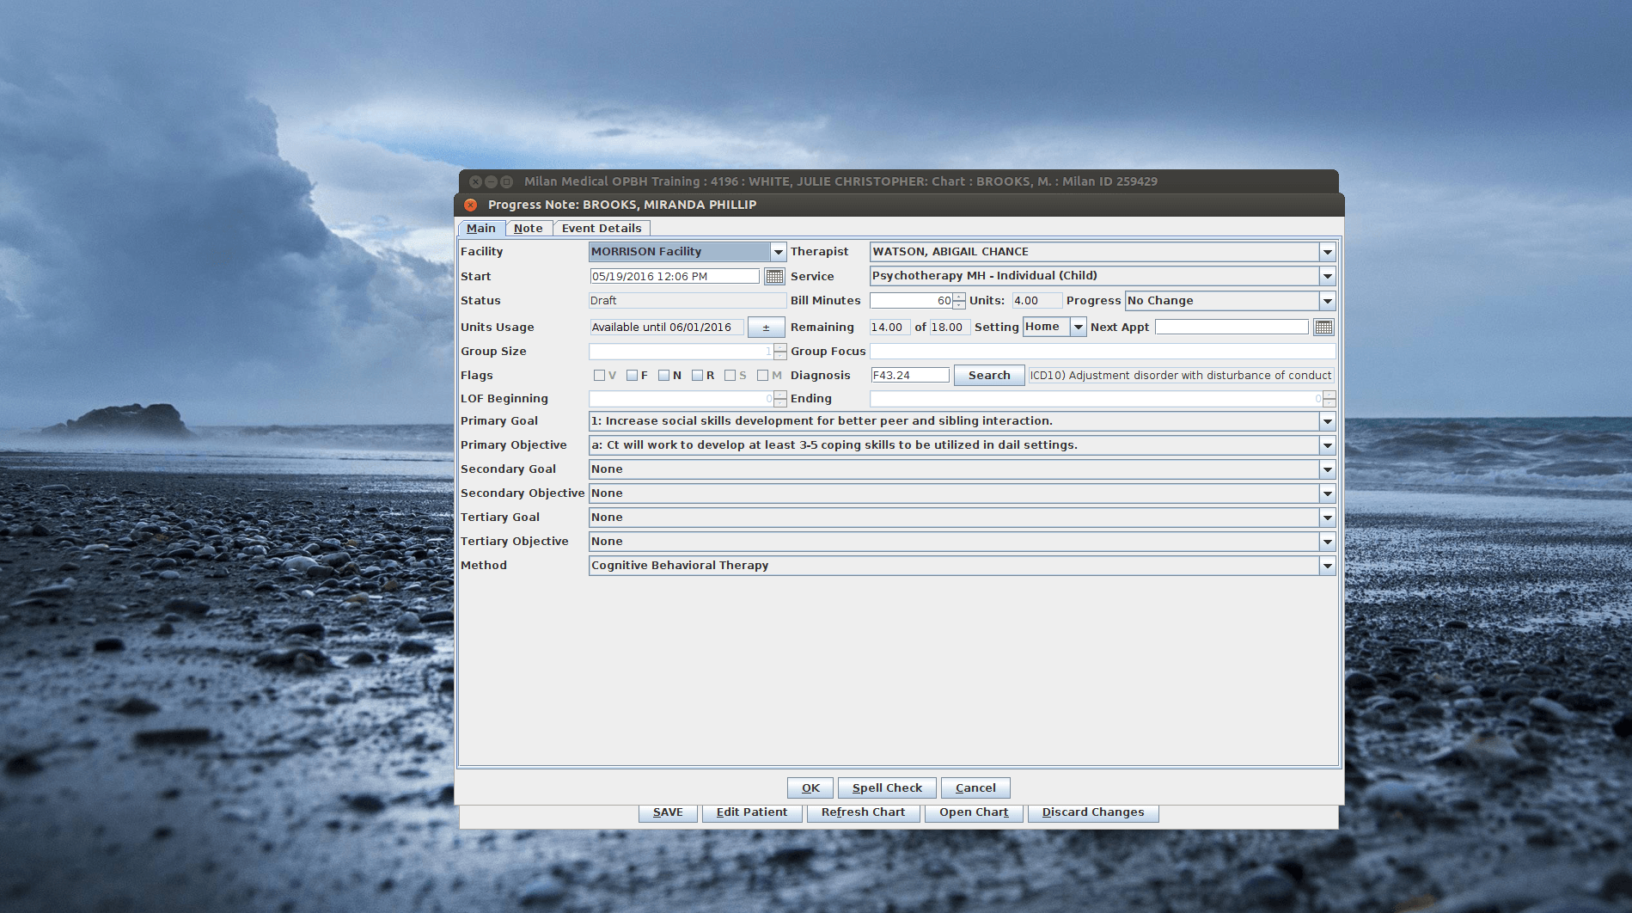The width and height of the screenshot is (1632, 913).
Task: Click the Status field showing Draft
Action: click(688, 301)
